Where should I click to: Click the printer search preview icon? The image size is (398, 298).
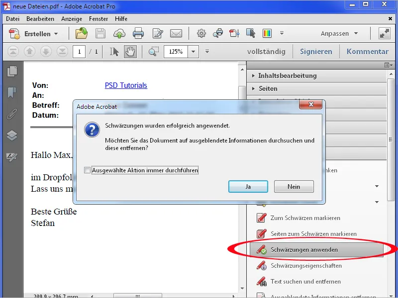point(218,33)
